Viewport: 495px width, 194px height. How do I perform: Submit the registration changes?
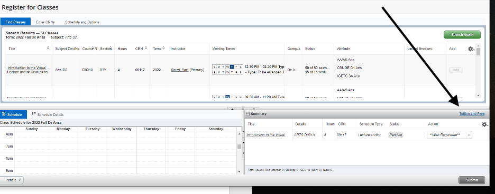coord(472,180)
